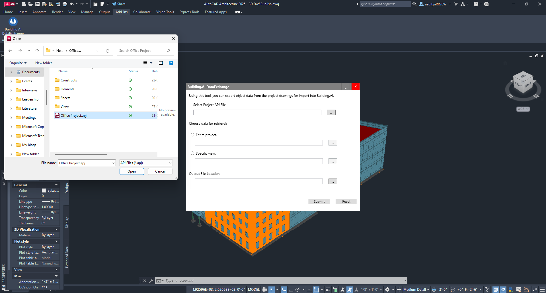Switch to the Collaborate ribbon tab
Screen dimensions: 546x293
tap(142, 12)
